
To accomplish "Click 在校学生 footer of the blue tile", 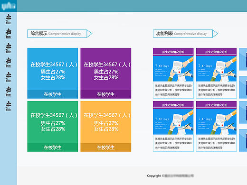I will coord(53,94).
